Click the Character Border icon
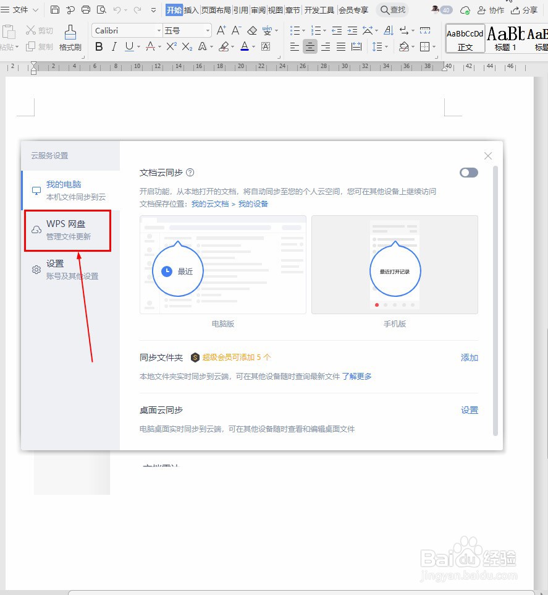The height and width of the screenshot is (595, 548). [x=266, y=46]
